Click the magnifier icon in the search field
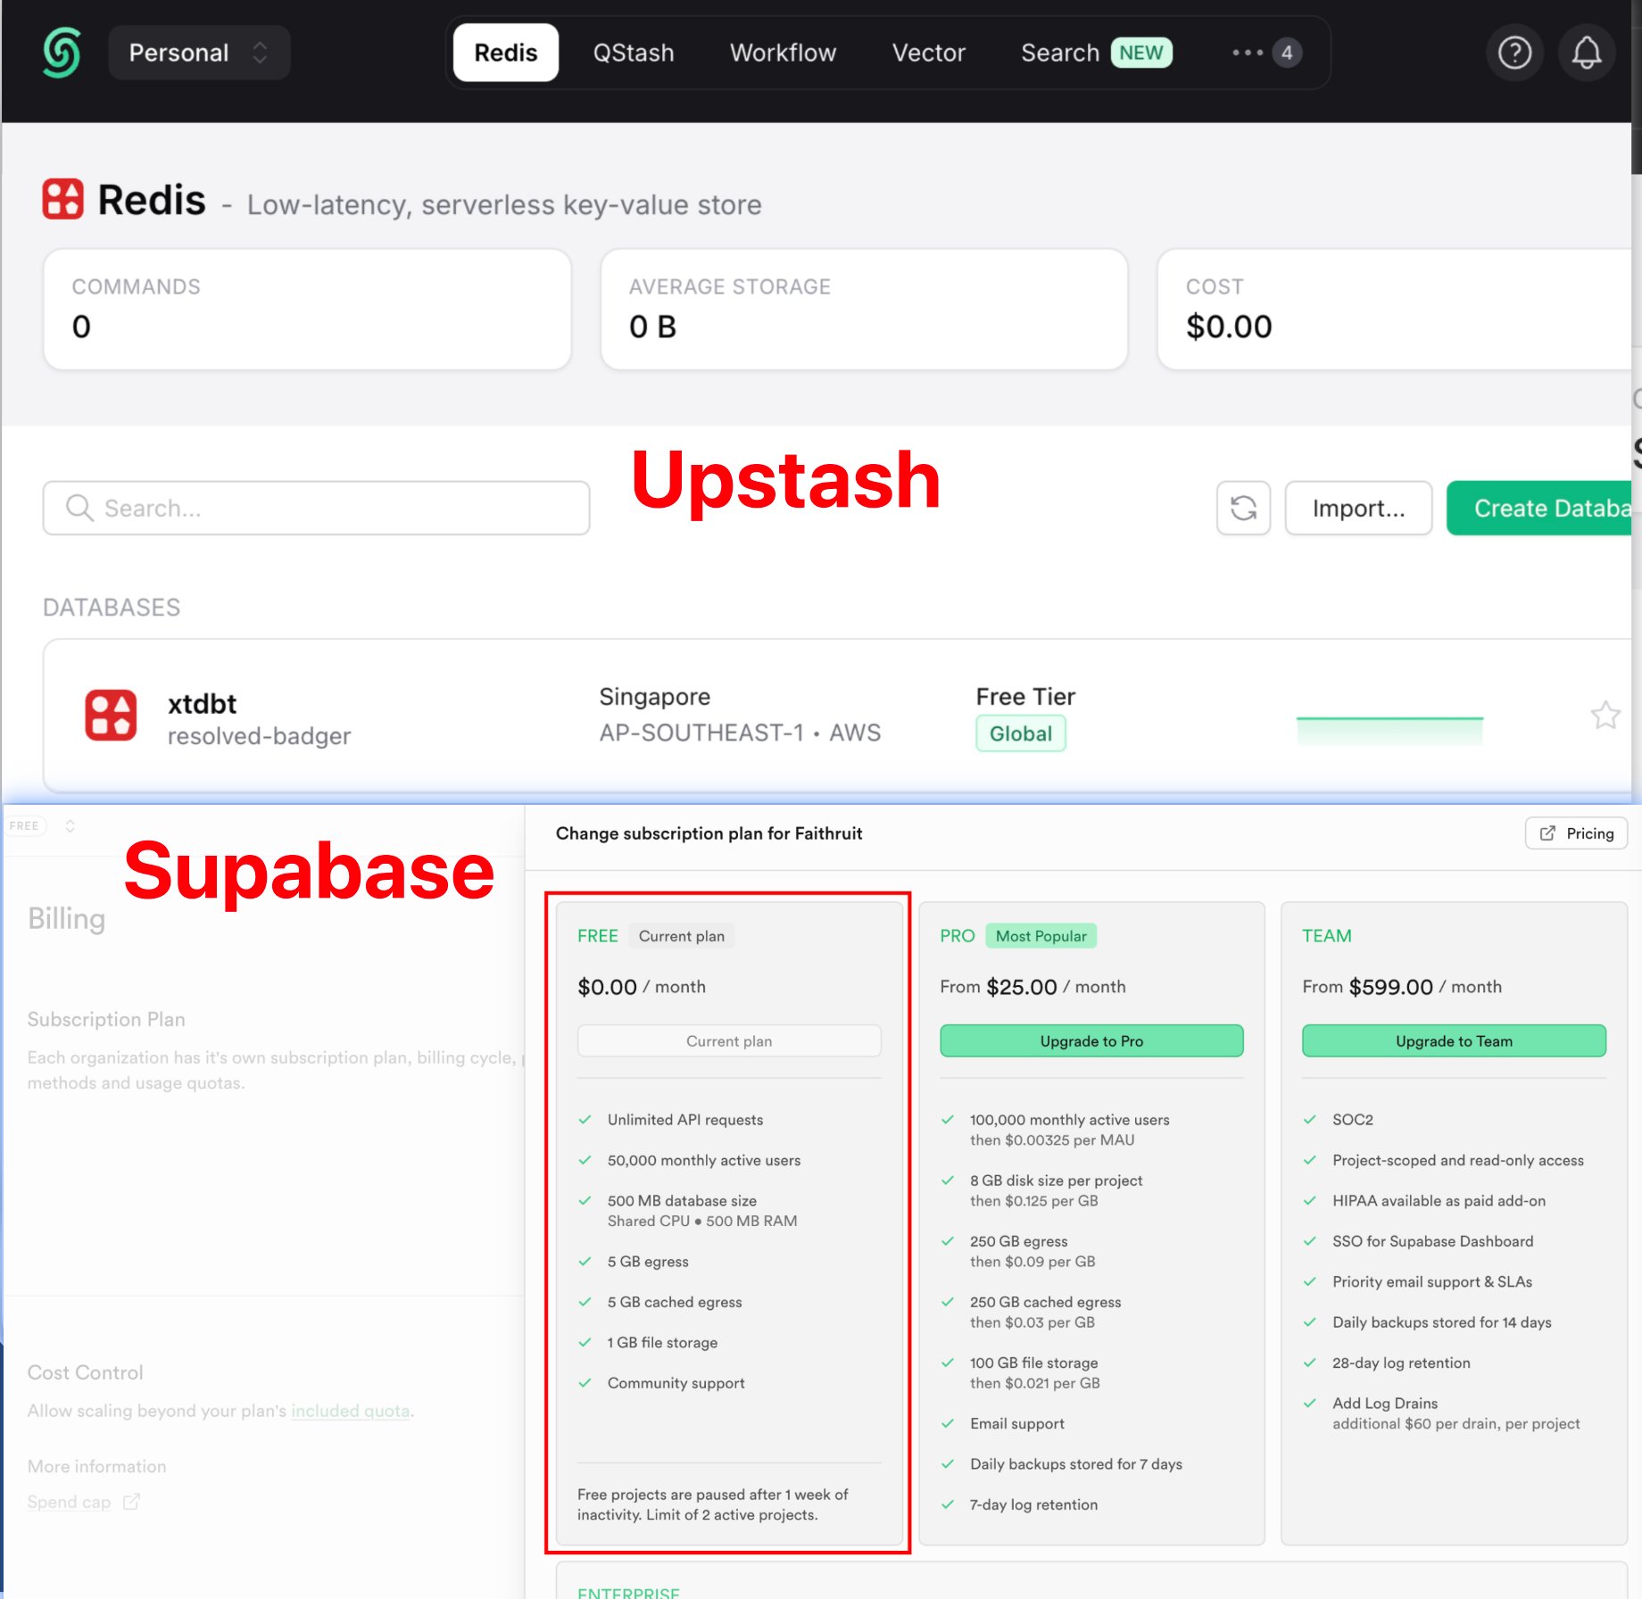Viewport: 1642px width, 1599px height. click(79, 507)
